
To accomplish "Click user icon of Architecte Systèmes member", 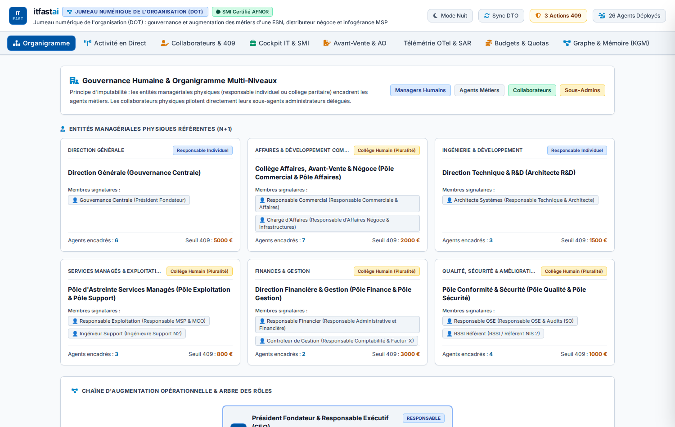I will [x=450, y=200].
